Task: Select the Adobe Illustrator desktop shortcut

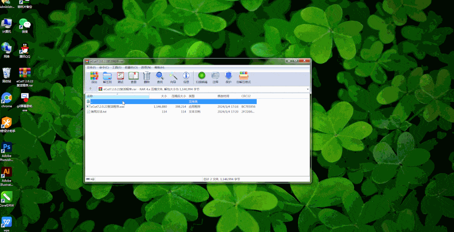Action: click(6, 177)
